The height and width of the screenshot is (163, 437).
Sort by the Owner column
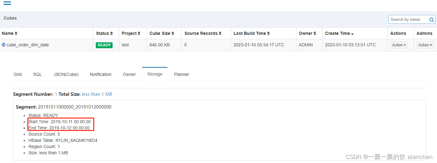307,33
